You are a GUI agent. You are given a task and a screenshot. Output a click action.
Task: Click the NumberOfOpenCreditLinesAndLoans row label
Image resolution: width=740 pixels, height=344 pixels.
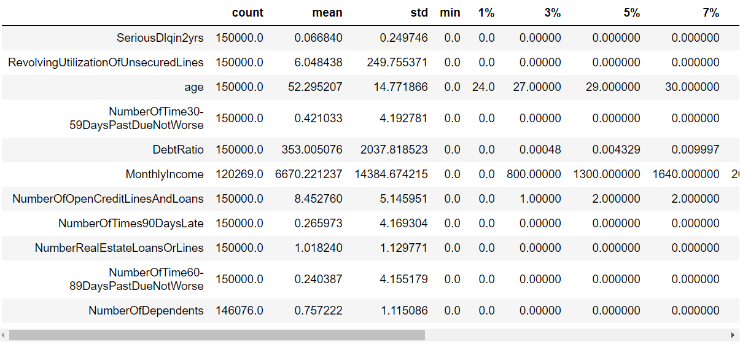click(108, 198)
